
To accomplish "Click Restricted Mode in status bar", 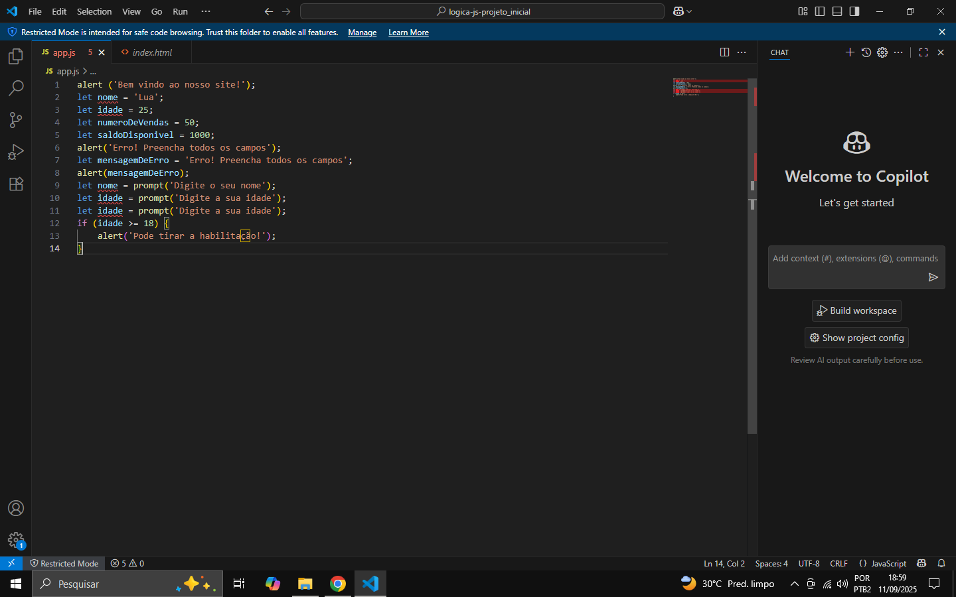I will 64,563.
